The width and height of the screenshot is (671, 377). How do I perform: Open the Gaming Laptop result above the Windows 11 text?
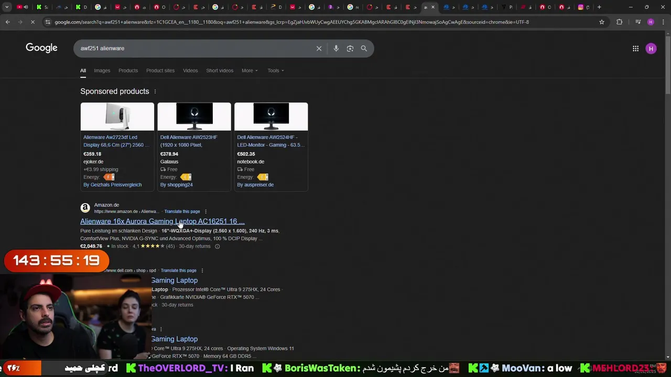point(175,339)
